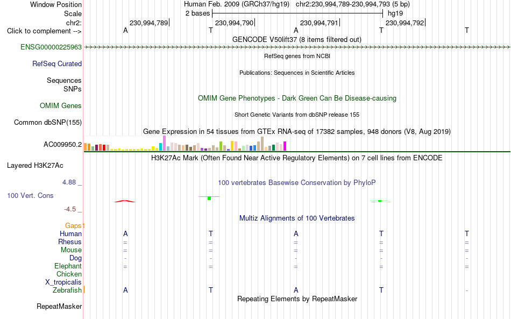511x319 pixels.
Task: Click the chr2: ruler label
Action: pos(74,23)
